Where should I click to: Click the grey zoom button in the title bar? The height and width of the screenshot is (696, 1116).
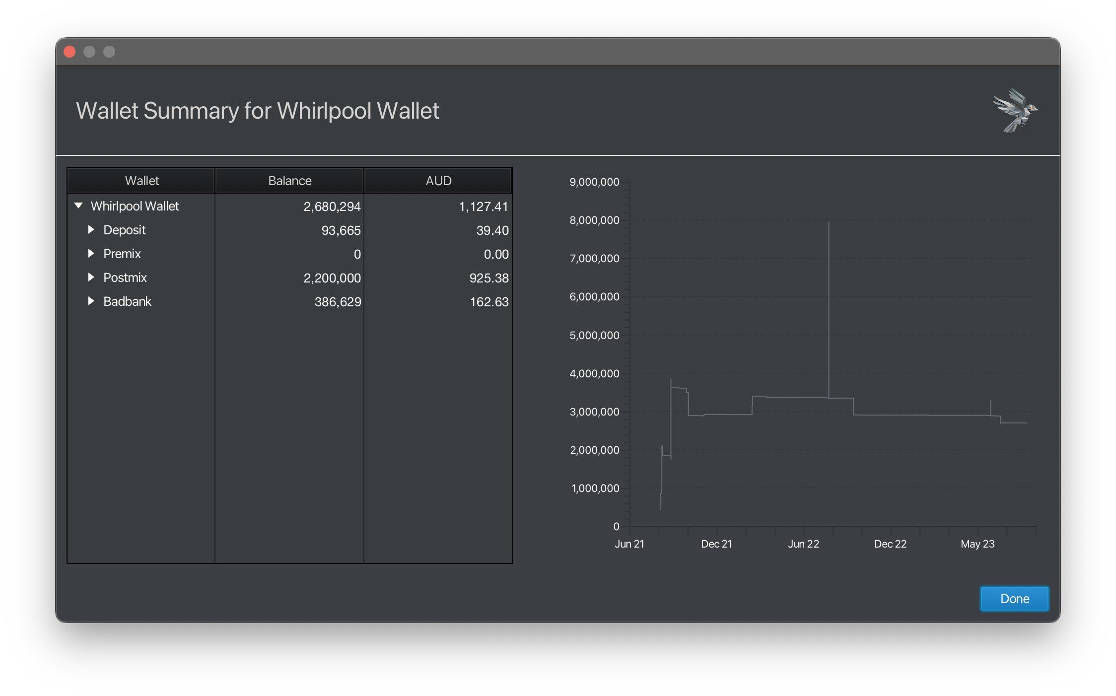coord(109,52)
